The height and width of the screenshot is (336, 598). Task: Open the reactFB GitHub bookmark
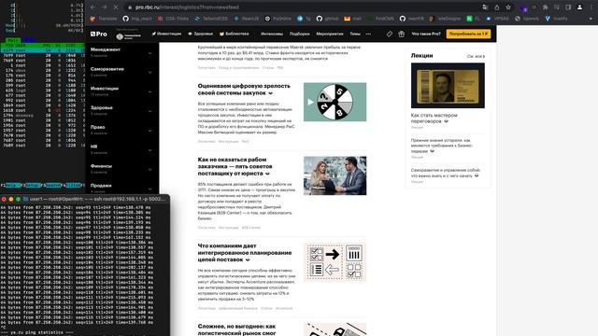coord(412,19)
